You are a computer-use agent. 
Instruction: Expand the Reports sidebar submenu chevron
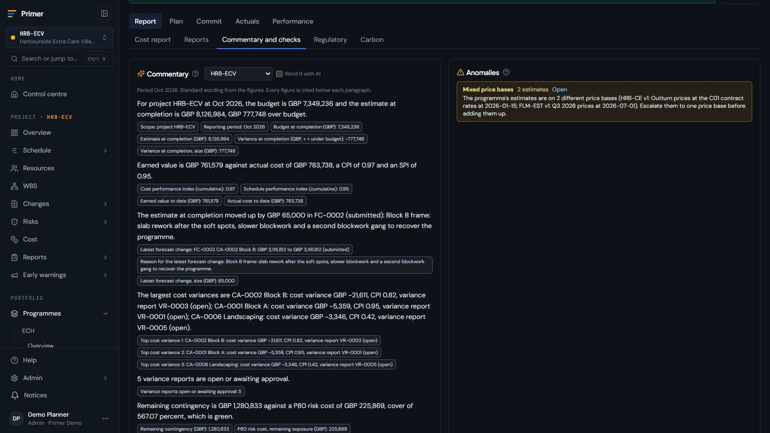105,257
